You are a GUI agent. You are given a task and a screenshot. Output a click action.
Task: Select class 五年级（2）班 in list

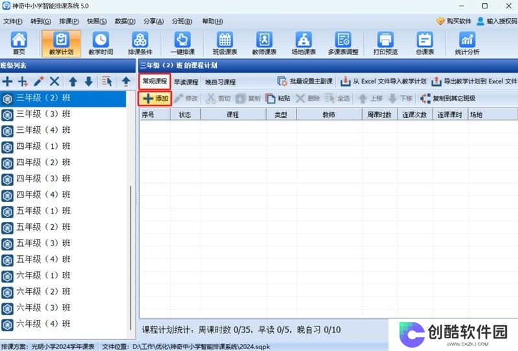tap(63, 227)
